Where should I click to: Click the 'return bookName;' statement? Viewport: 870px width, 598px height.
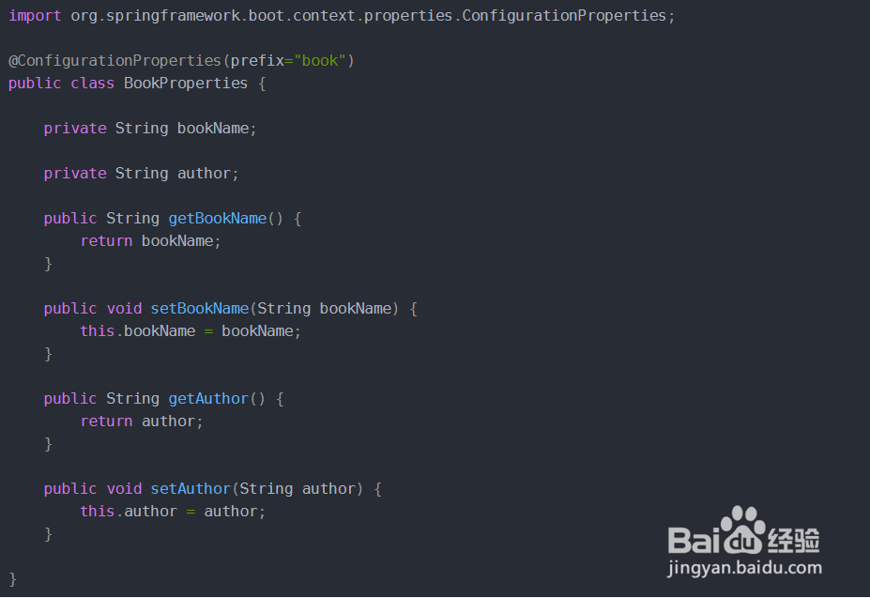point(150,241)
